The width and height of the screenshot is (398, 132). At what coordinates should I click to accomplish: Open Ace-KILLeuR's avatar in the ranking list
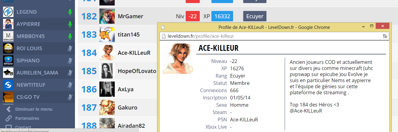coord(107,53)
